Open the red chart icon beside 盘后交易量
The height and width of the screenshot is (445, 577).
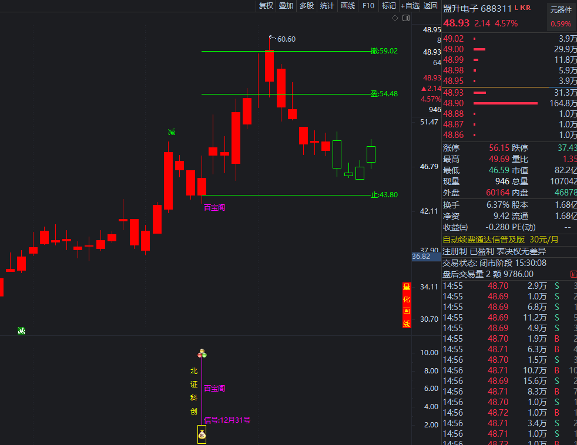[573, 274]
